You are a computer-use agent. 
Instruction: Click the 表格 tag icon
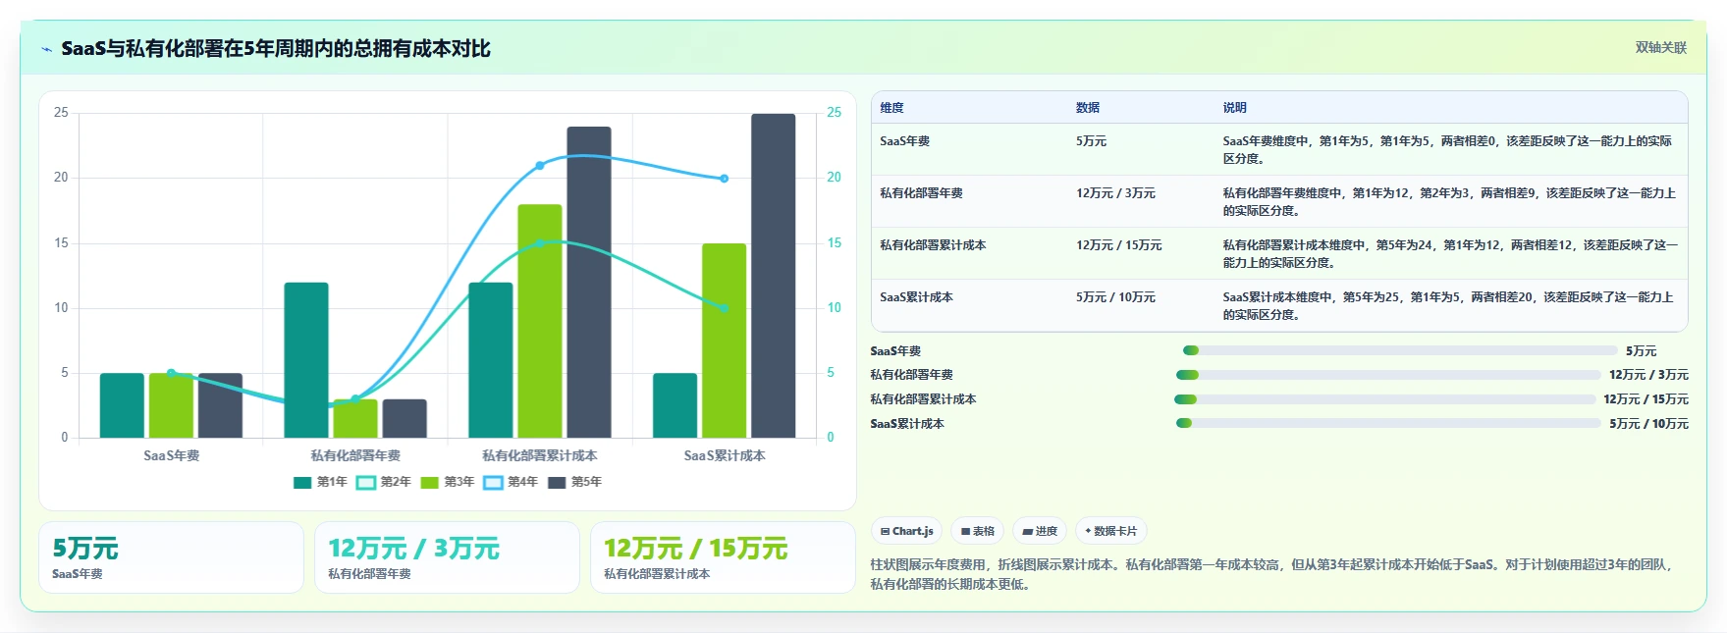coord(965,531)
